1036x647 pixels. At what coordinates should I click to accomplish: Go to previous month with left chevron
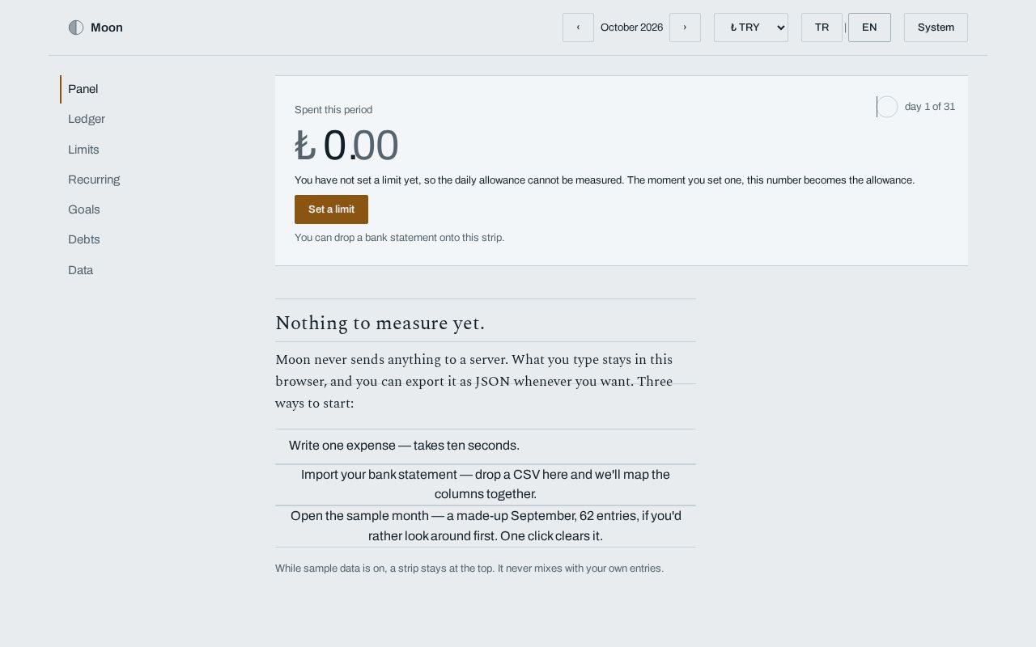coord(578,27)
